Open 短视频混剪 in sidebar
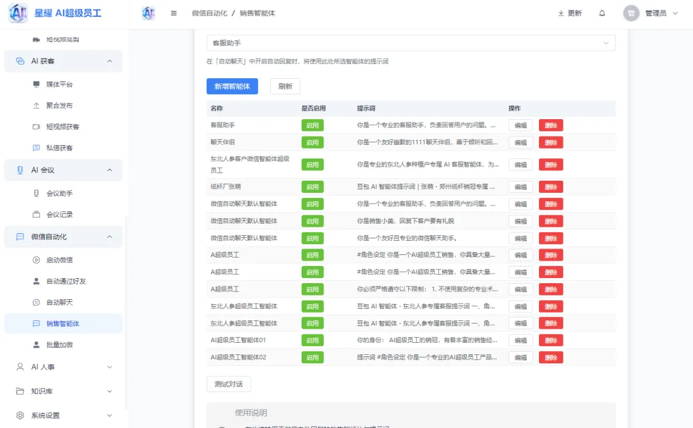Screen dimensions: 693x428 tap(63, 39)
